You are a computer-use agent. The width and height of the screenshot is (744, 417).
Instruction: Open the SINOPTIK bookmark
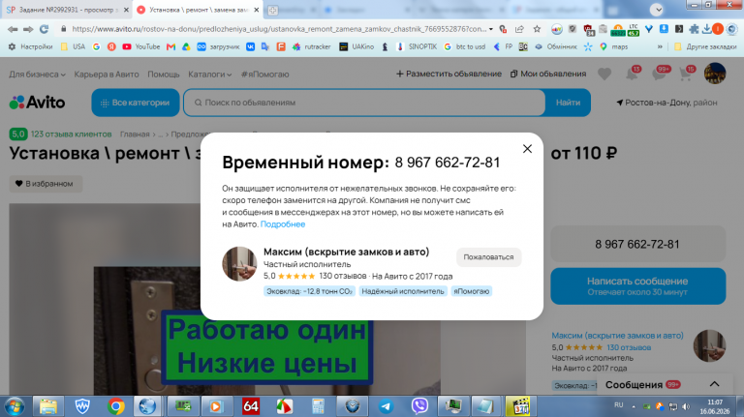point(418,46)
